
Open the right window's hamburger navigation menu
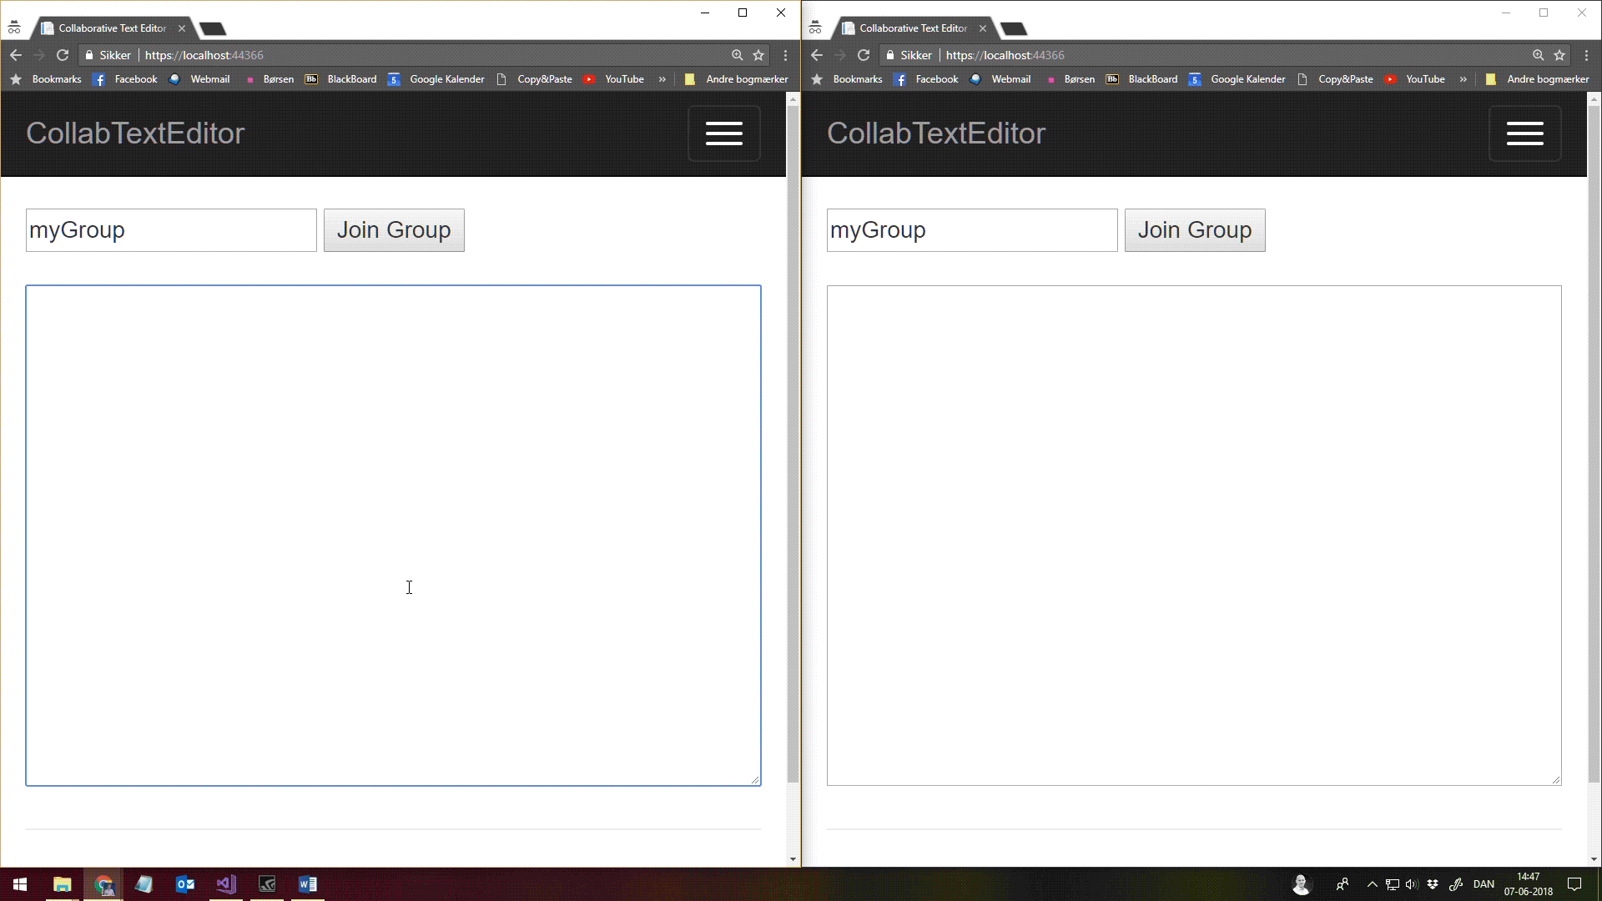click(1524, 133)
